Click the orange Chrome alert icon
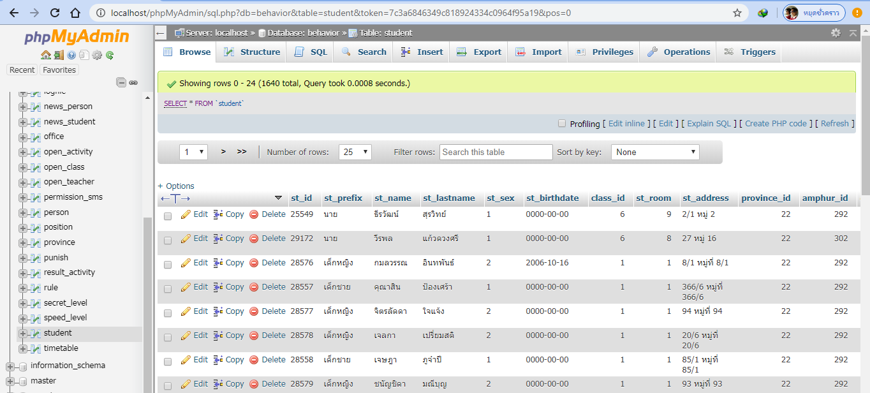Viewport: 870px width, 393px height. pyautogui.click(x=857, y=13)
